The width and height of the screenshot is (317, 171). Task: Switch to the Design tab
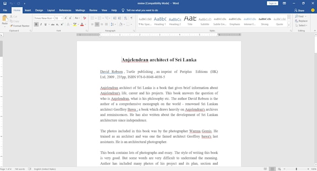coord(39,10)
